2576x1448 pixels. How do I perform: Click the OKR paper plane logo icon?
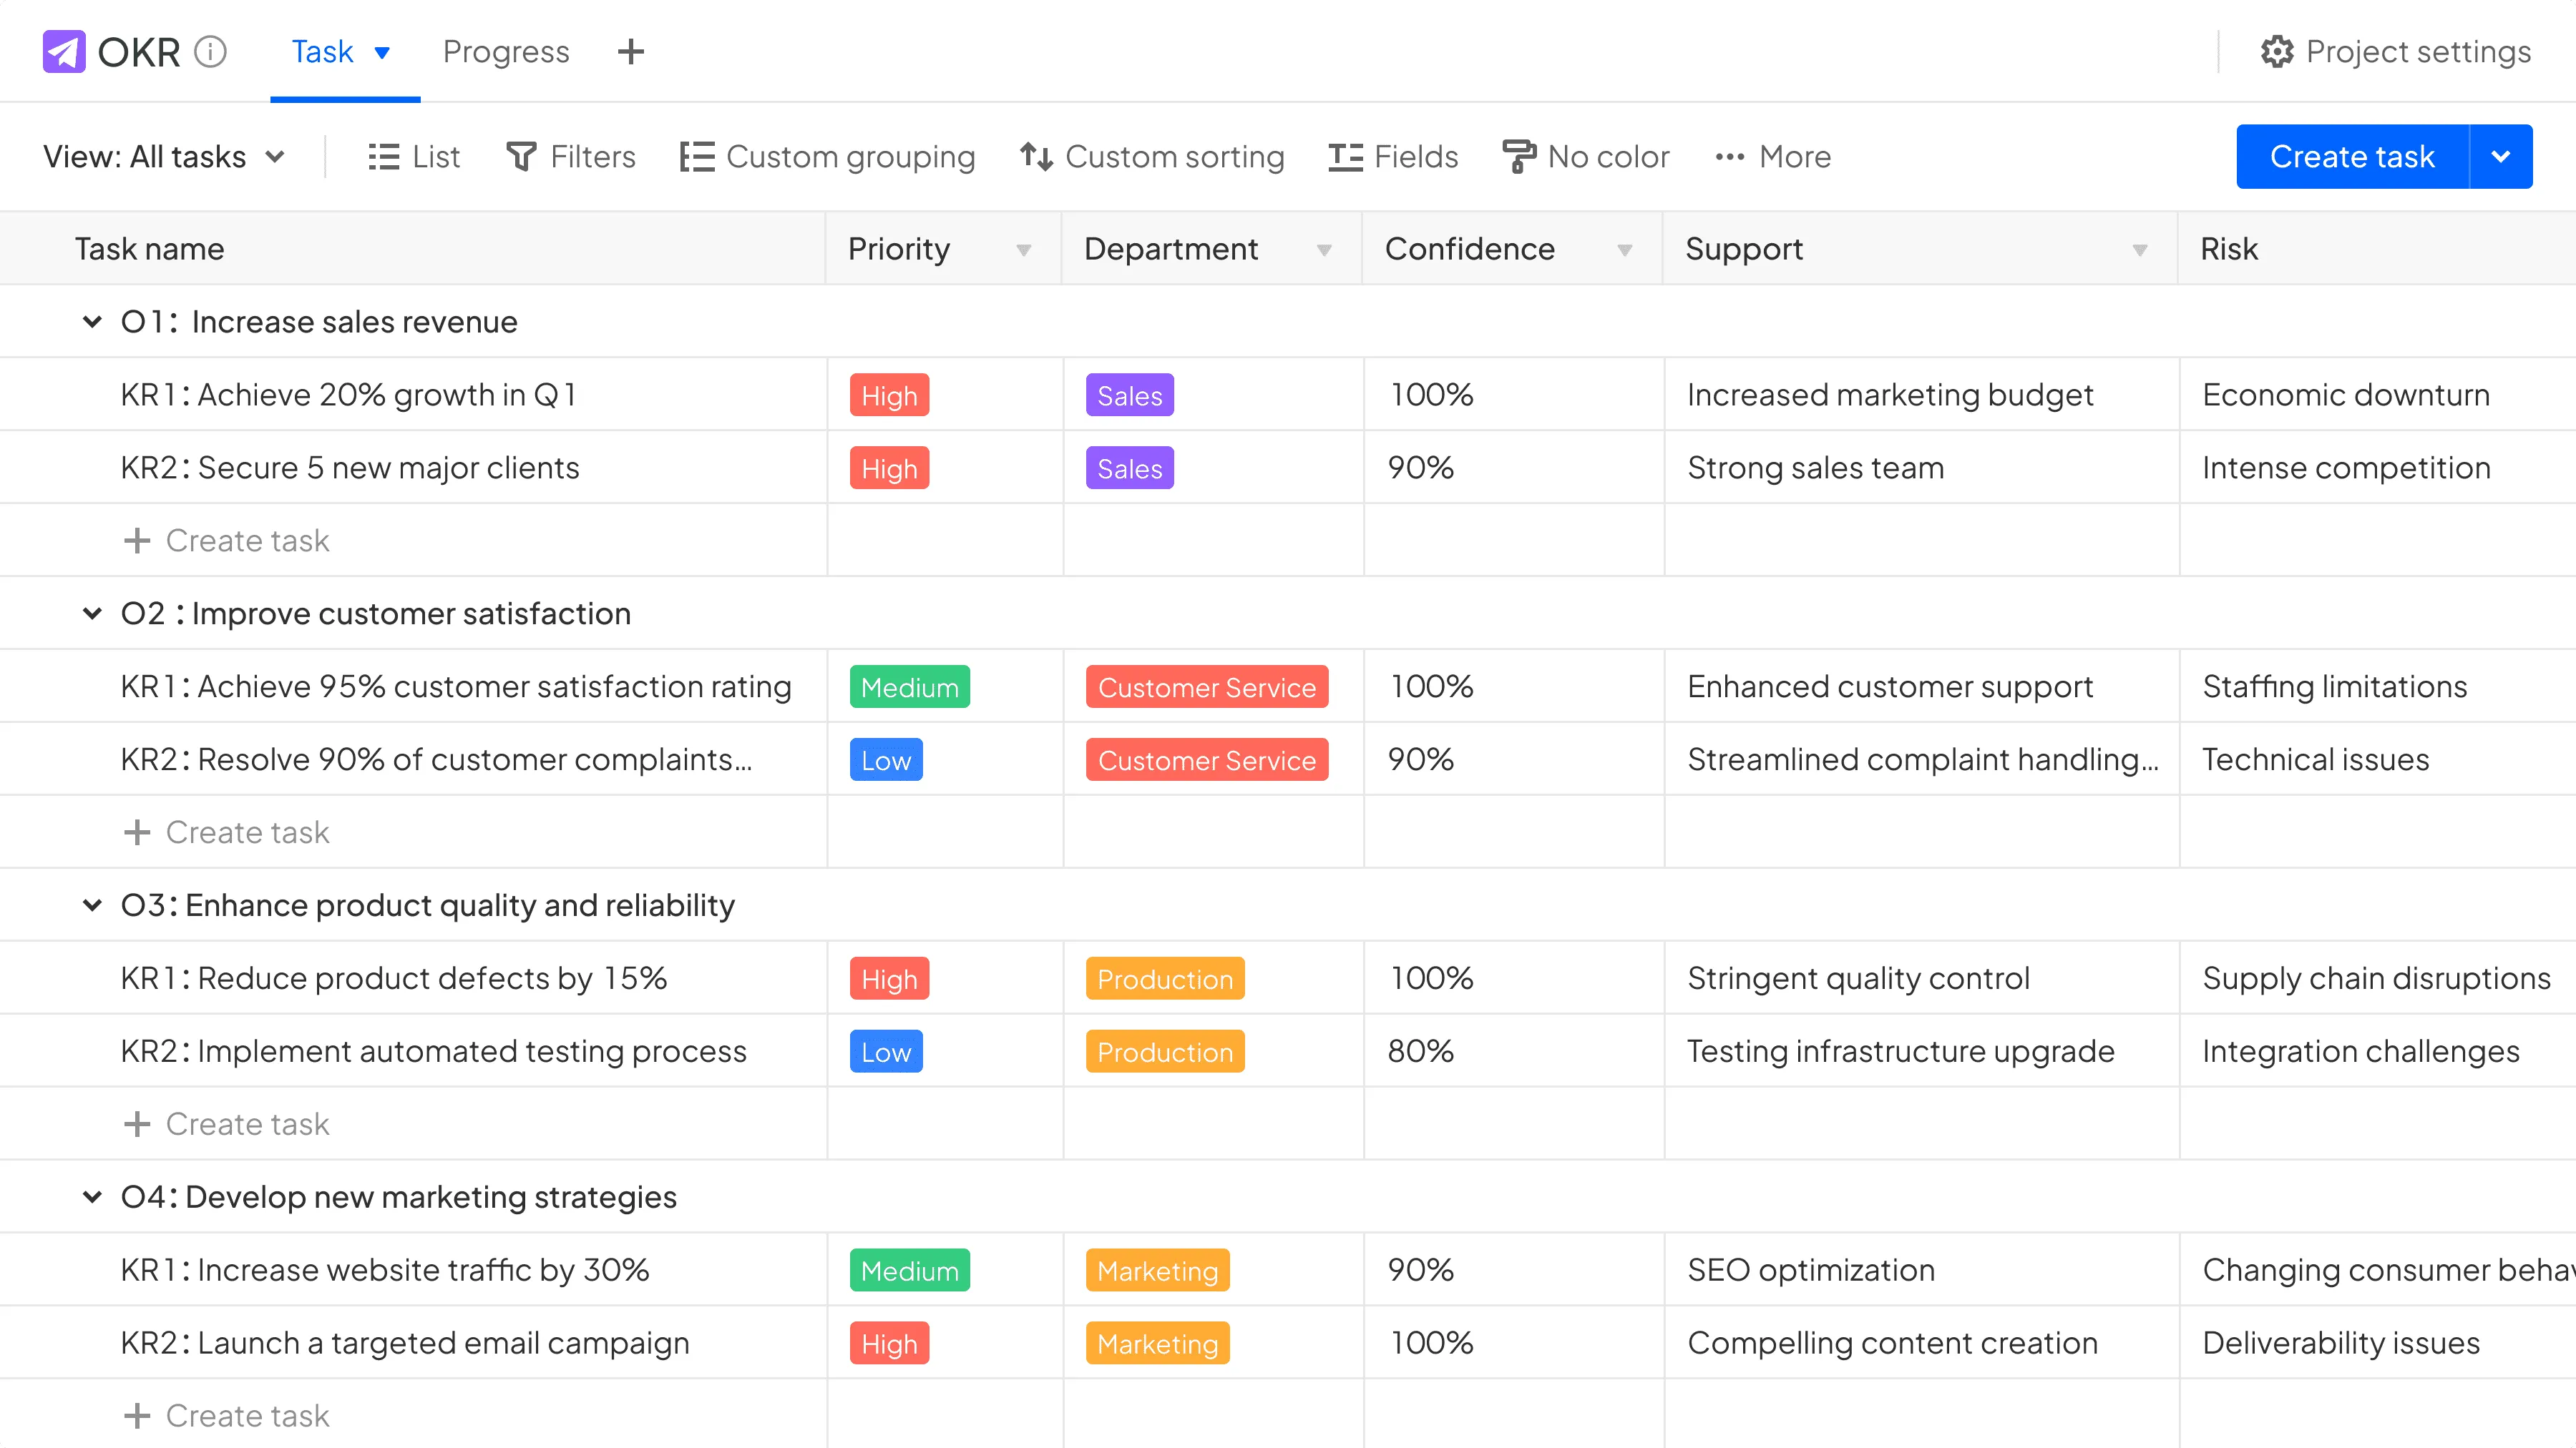[64, 52]
